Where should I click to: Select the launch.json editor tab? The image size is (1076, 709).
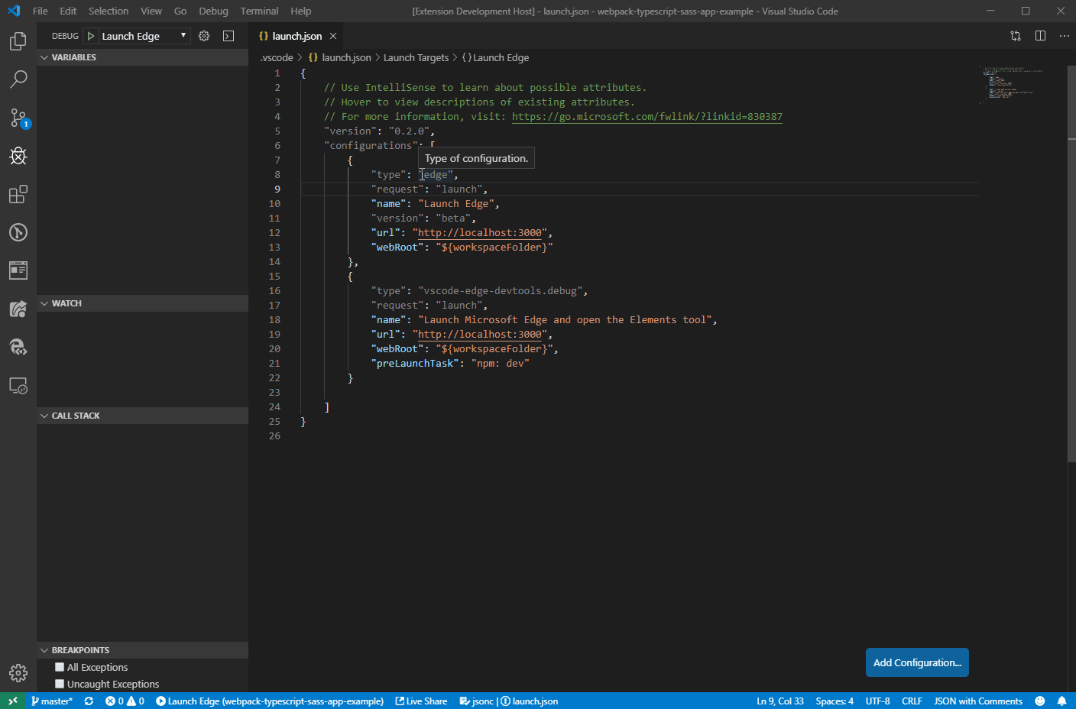297,35
